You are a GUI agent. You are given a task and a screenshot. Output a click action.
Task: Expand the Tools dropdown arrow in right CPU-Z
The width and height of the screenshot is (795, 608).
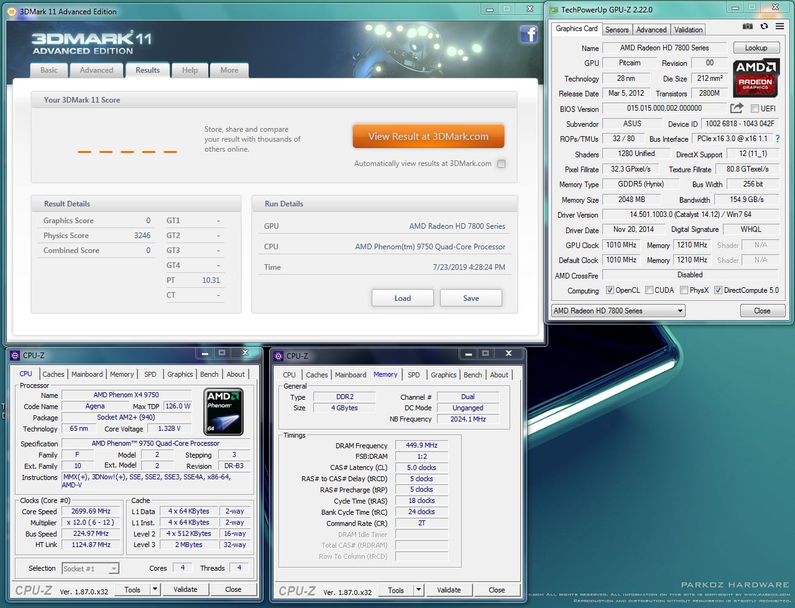tap(418, 590)
